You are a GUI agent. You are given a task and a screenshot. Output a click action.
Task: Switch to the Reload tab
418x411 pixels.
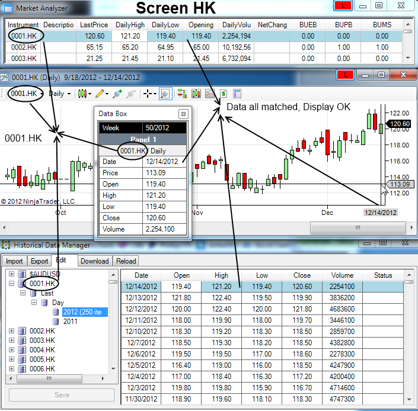pos(126,261)
